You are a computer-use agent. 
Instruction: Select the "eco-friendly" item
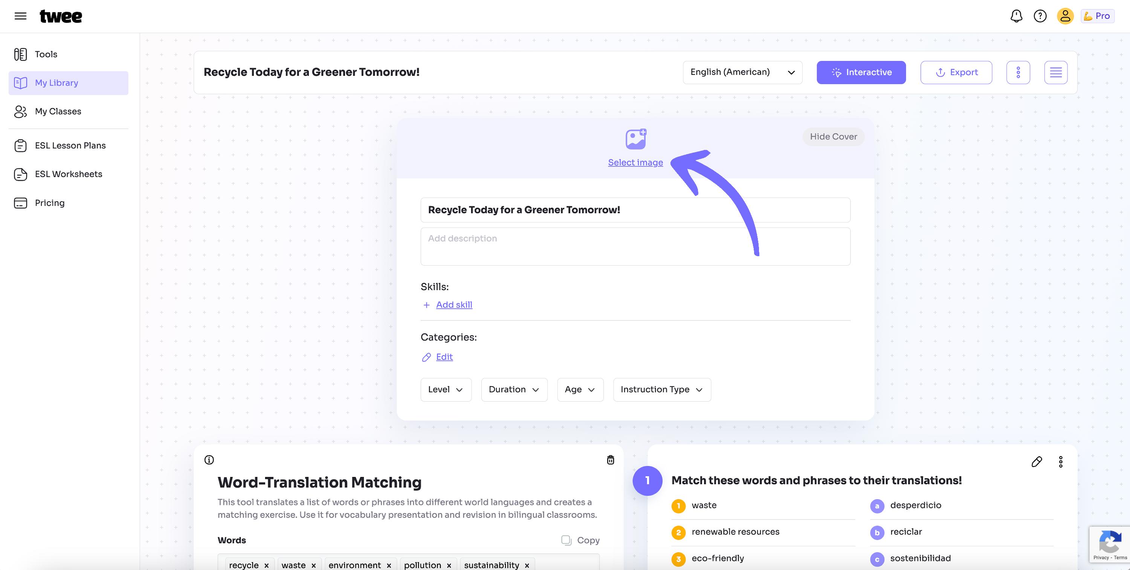pos(718,559)
